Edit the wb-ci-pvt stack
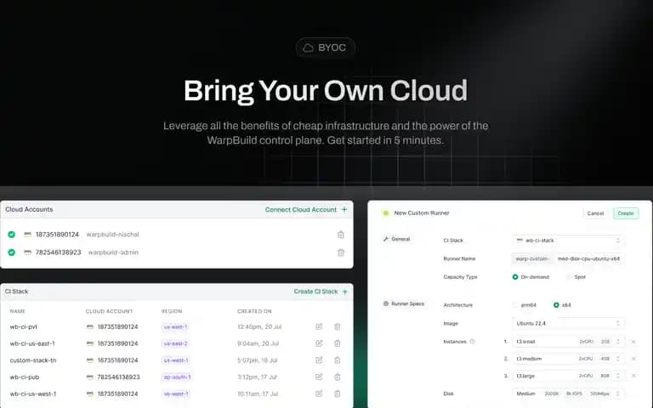 point(319,326)
